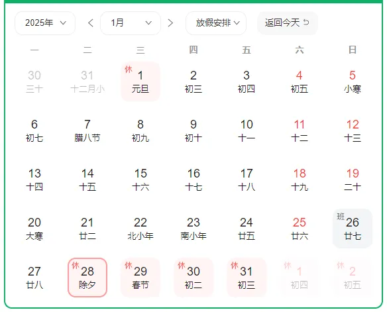Select January 29 春节 date
Image resolution: width=387 pixels, height=312 pixels.
tap(140, 278)
